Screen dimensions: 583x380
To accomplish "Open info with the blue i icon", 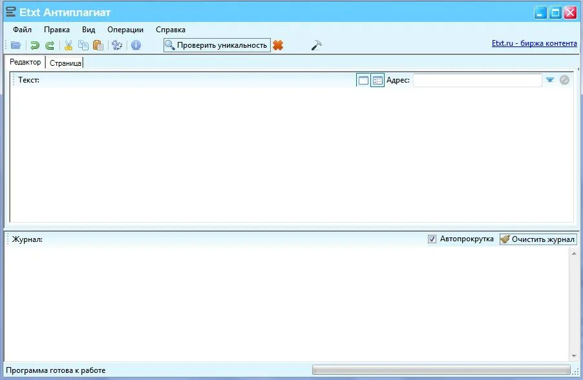I will point(136,45).
